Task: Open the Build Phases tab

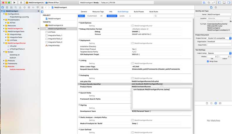Action: tap(139, 11)
